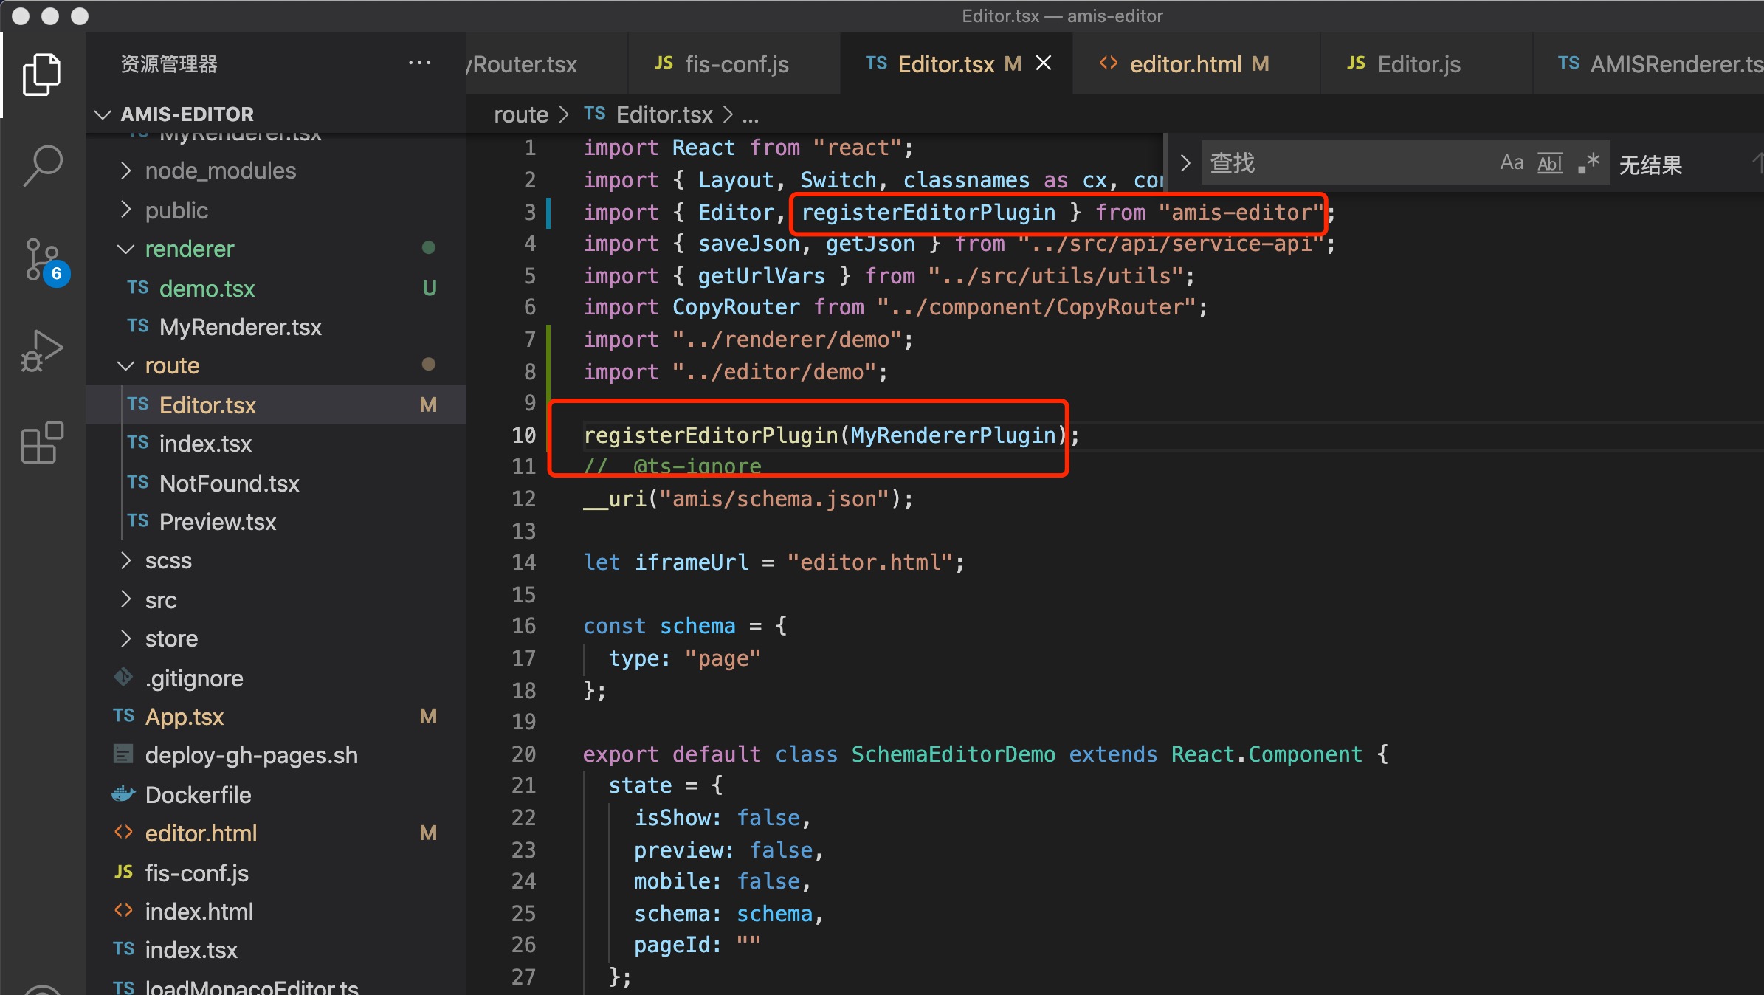
Task: Close the Editor.tsx tab
Action: [x=1044, y=63]
